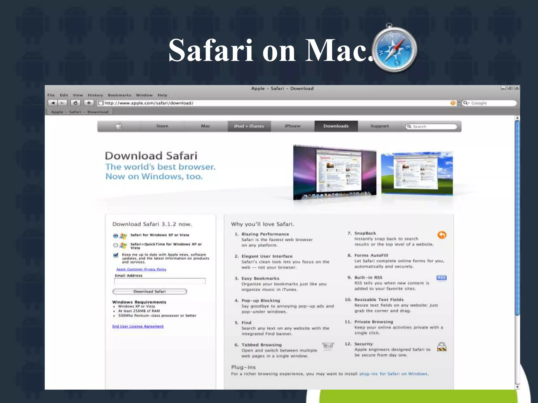The width and height of the screenshot is (538, 403).
Task: Go to the iPhone section
Action: [x=293, y=126]
